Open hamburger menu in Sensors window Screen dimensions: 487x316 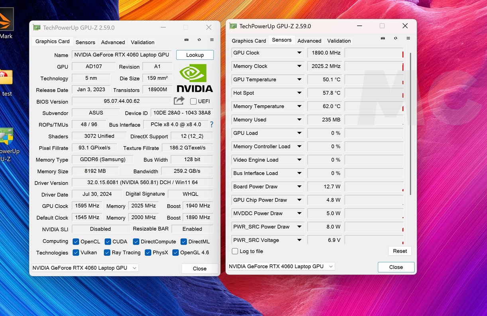tap(408, 38)
